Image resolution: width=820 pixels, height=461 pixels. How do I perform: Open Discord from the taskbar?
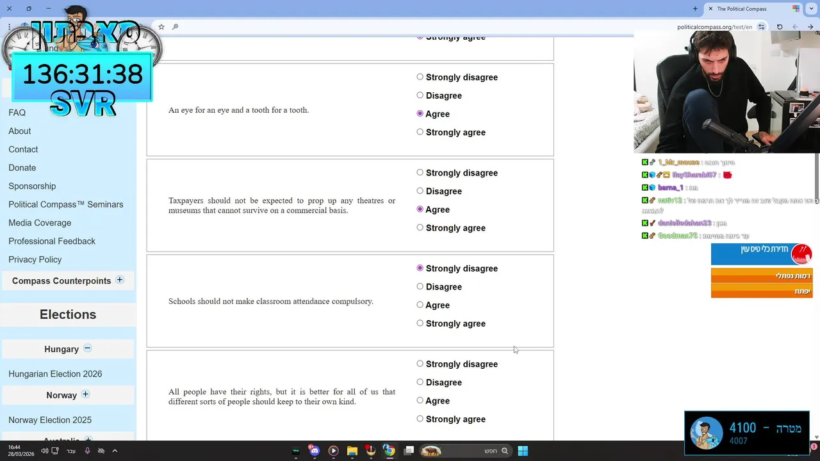[x=314, y=451]
